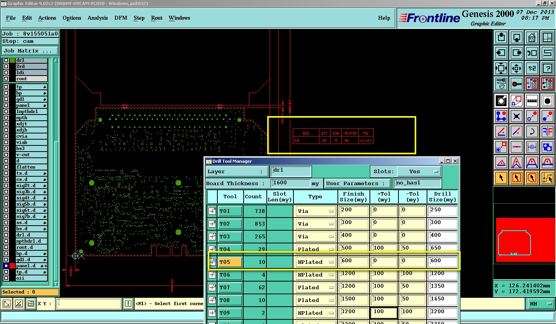Click the rotate arrow tool icon
This screenshot has height=324, width=556.
point(532,132)
